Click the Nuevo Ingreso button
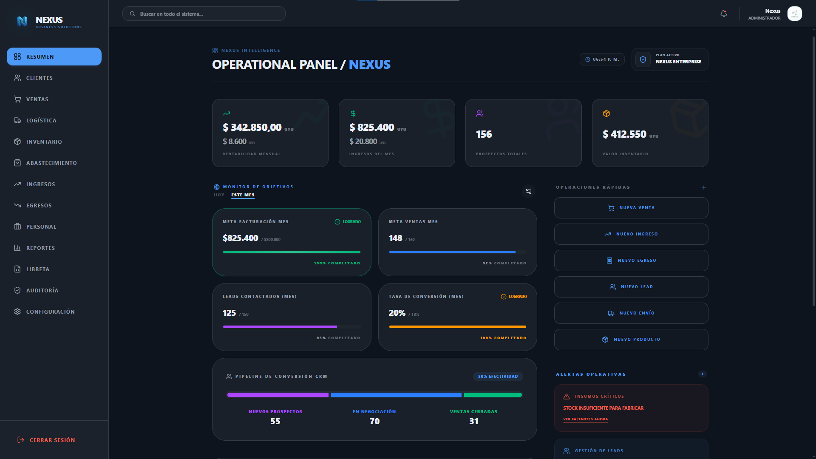The height and width of the screenshot is (459, 816). pos(631,234)
